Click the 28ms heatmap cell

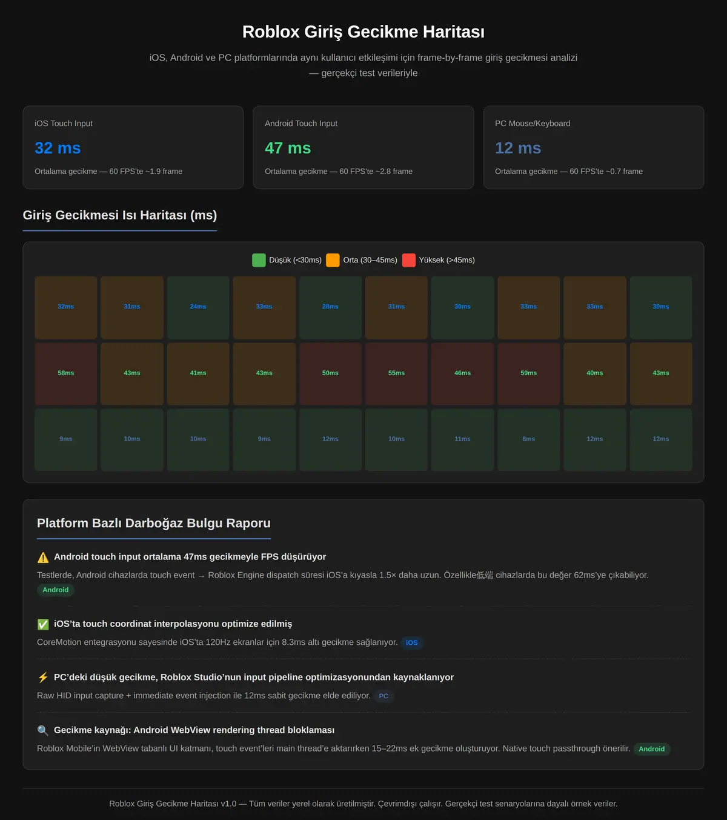(x=330, y=307)
